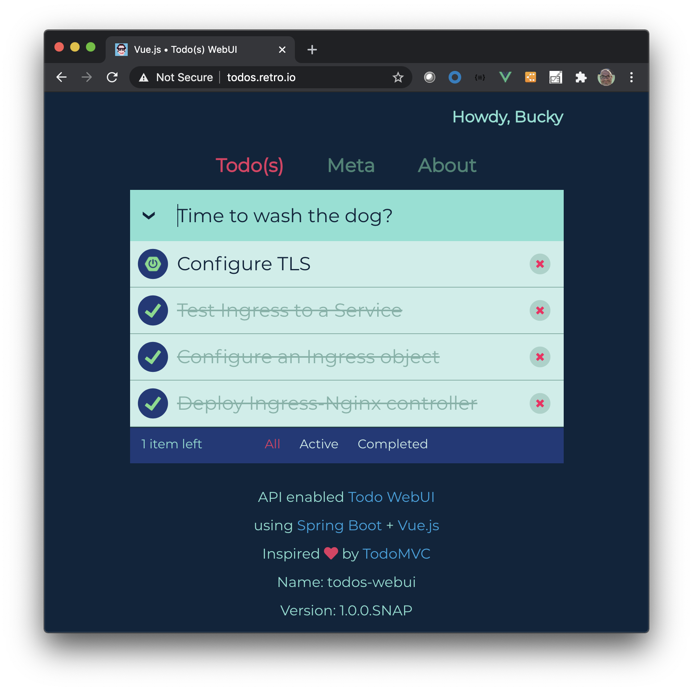The image size is (693, 691).
Task: Bookmark this page with the star icon
Action: [398, 77]
